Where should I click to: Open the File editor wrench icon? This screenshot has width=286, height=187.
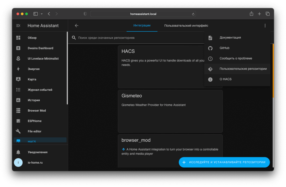18,131
